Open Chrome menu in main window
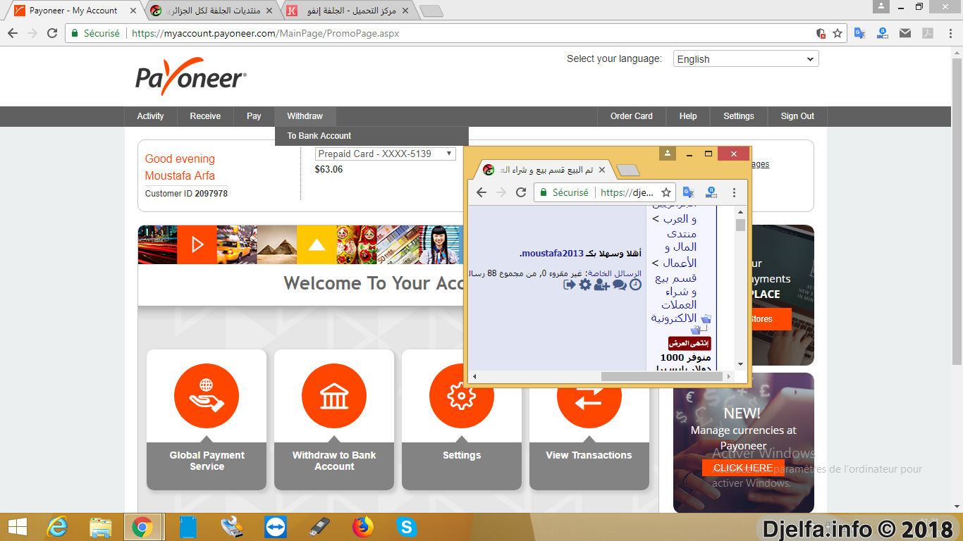This screenshot has width=963, height=541. tap(950, 33)
